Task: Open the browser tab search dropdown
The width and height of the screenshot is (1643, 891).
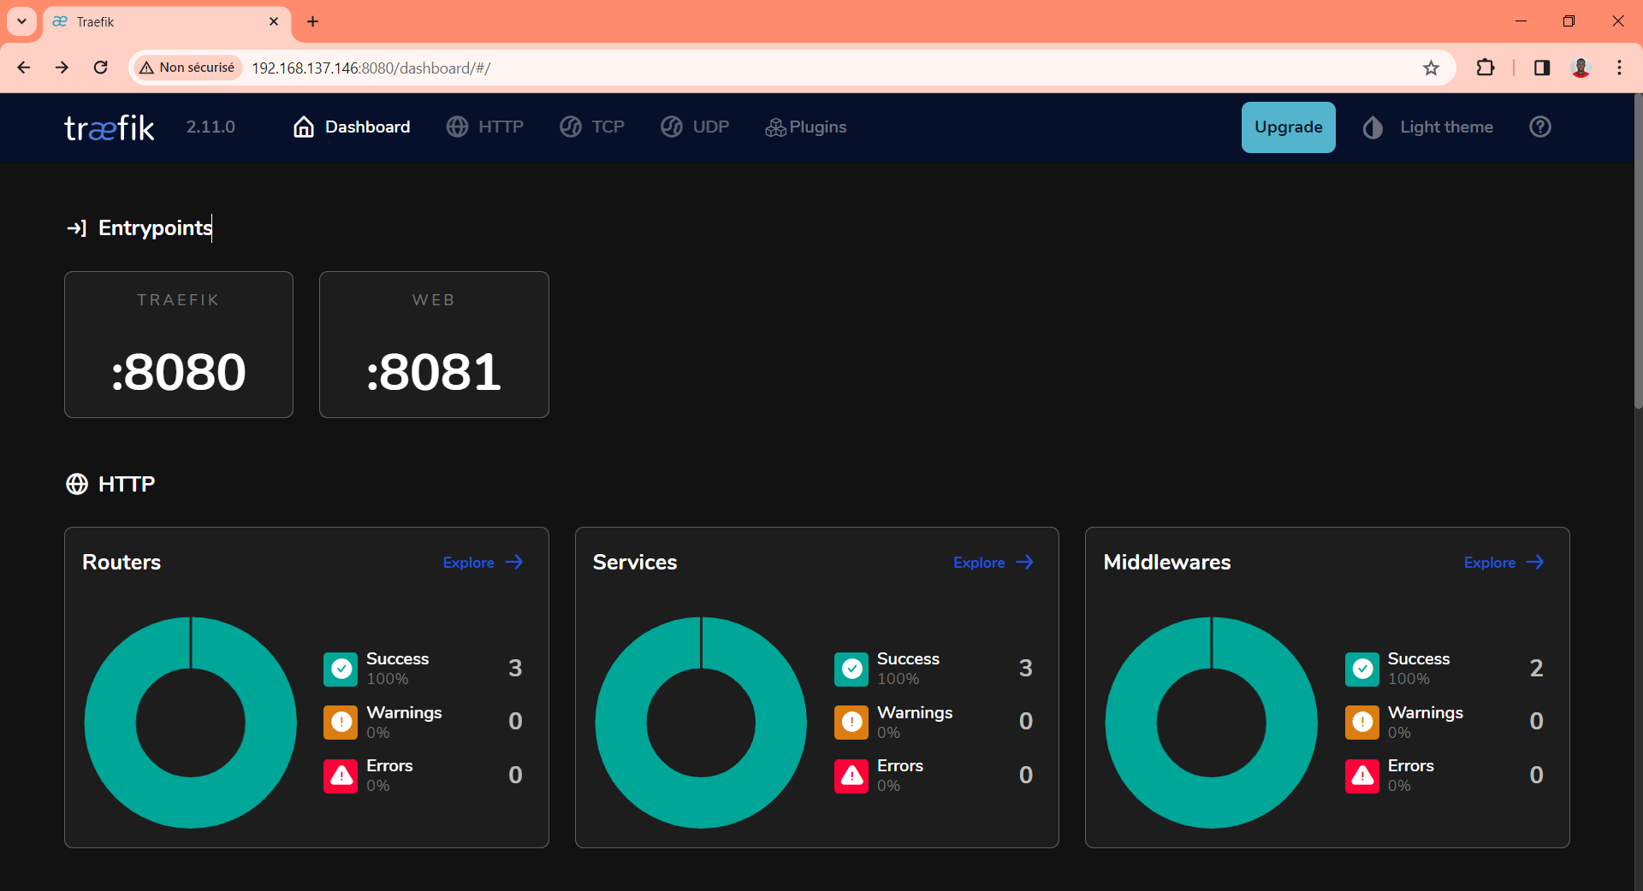Action: [x=21, y=21]
